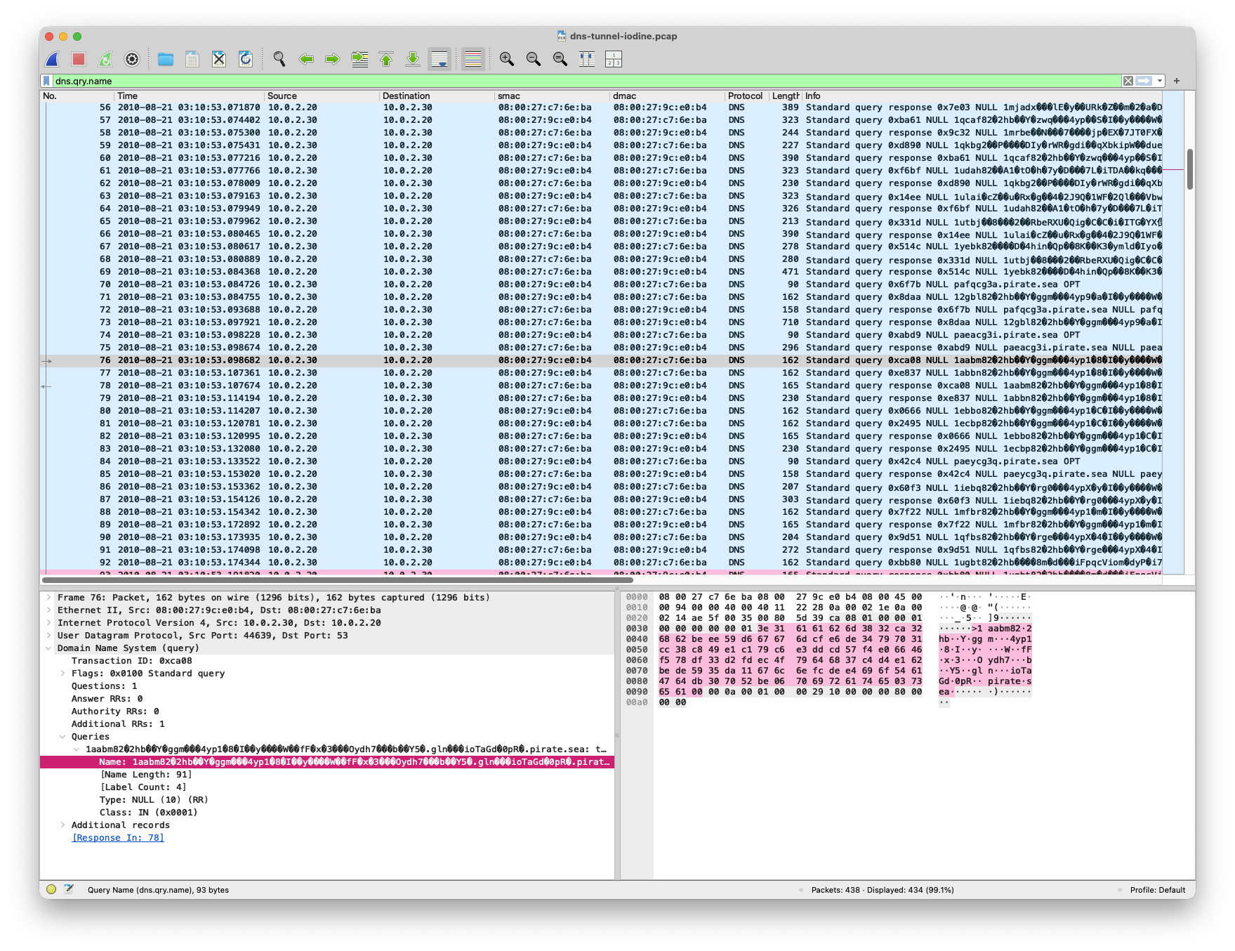
Task: Collapse the 1aabm82 pirate.sea query entry
Action: click(77, 749)
